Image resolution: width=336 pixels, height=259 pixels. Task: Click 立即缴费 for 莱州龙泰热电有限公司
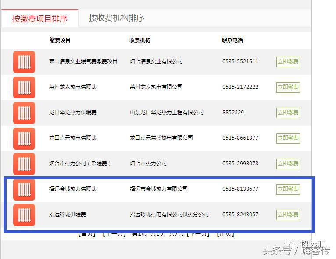tap(288, 88)
